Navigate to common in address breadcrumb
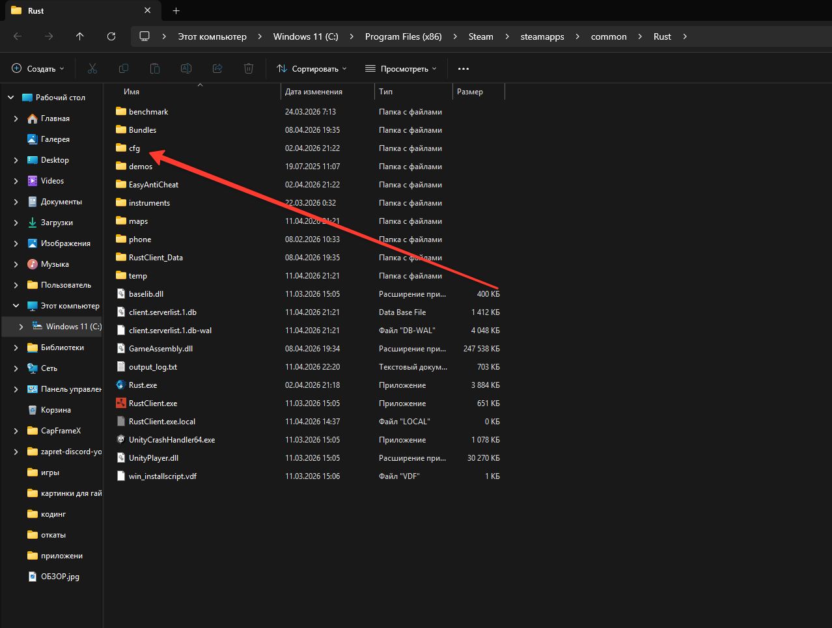The image size is (832, 628). point(609,36)
